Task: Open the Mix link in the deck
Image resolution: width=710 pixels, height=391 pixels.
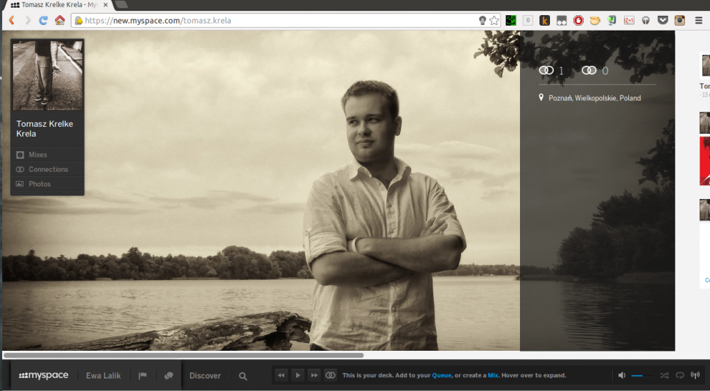Action: click(493, 375)
